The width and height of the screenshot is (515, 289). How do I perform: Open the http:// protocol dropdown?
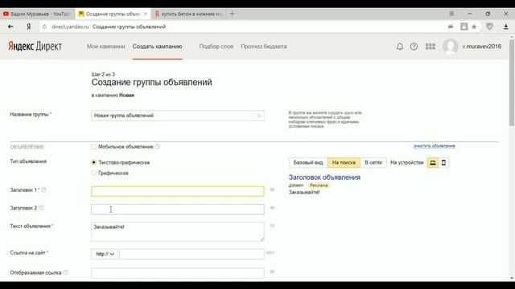click(x=105, y=254)
